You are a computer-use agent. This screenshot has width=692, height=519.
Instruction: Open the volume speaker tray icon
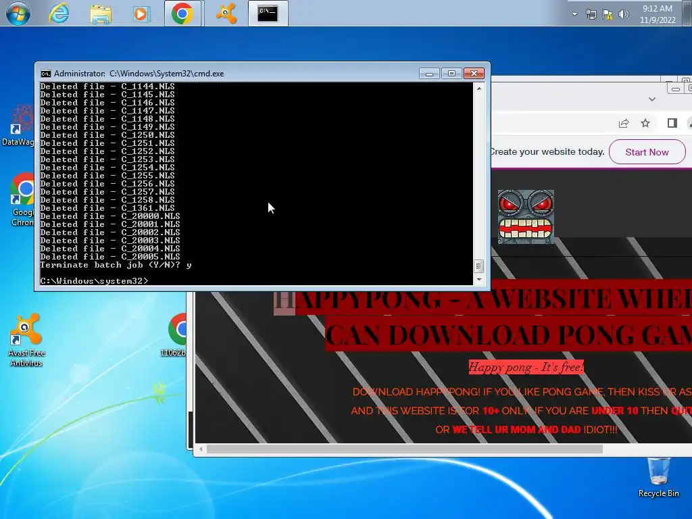point(624,14)
